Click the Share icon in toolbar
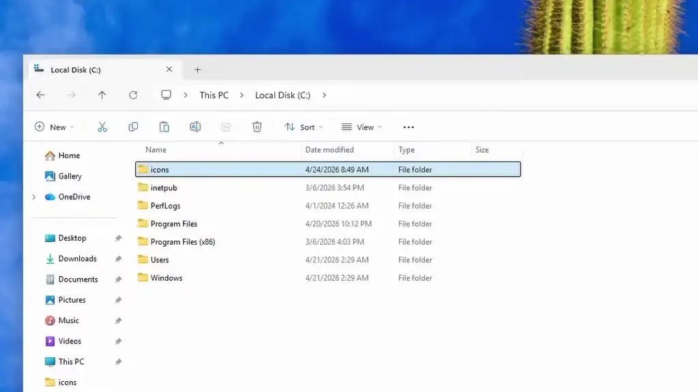The height and width of the screenshot is (392, 698). click(226, 127)
